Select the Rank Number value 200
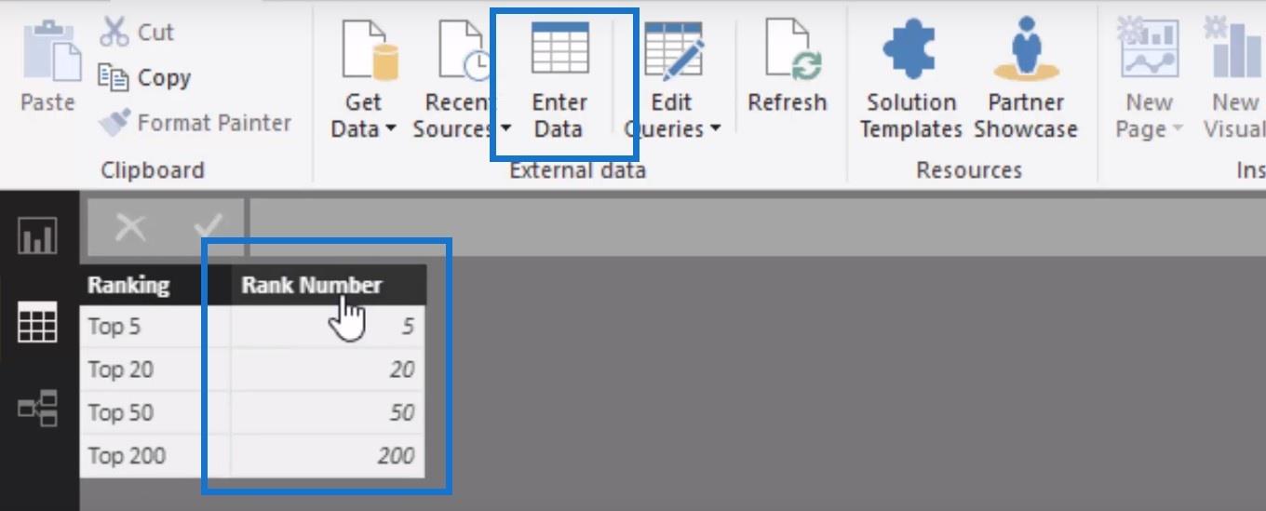The width and height of the screenshot is (1266, 511). coord(329,456)
